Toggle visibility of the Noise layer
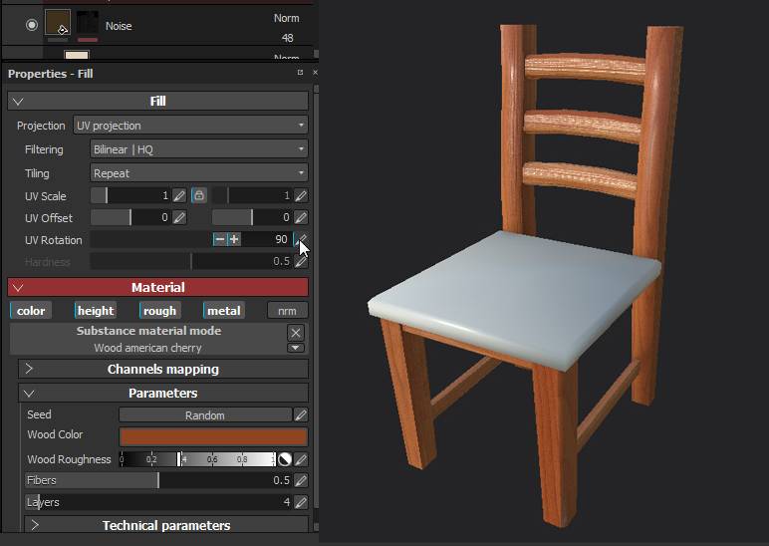 31,25
